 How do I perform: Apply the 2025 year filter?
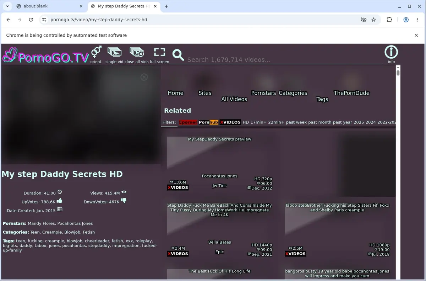359,122
